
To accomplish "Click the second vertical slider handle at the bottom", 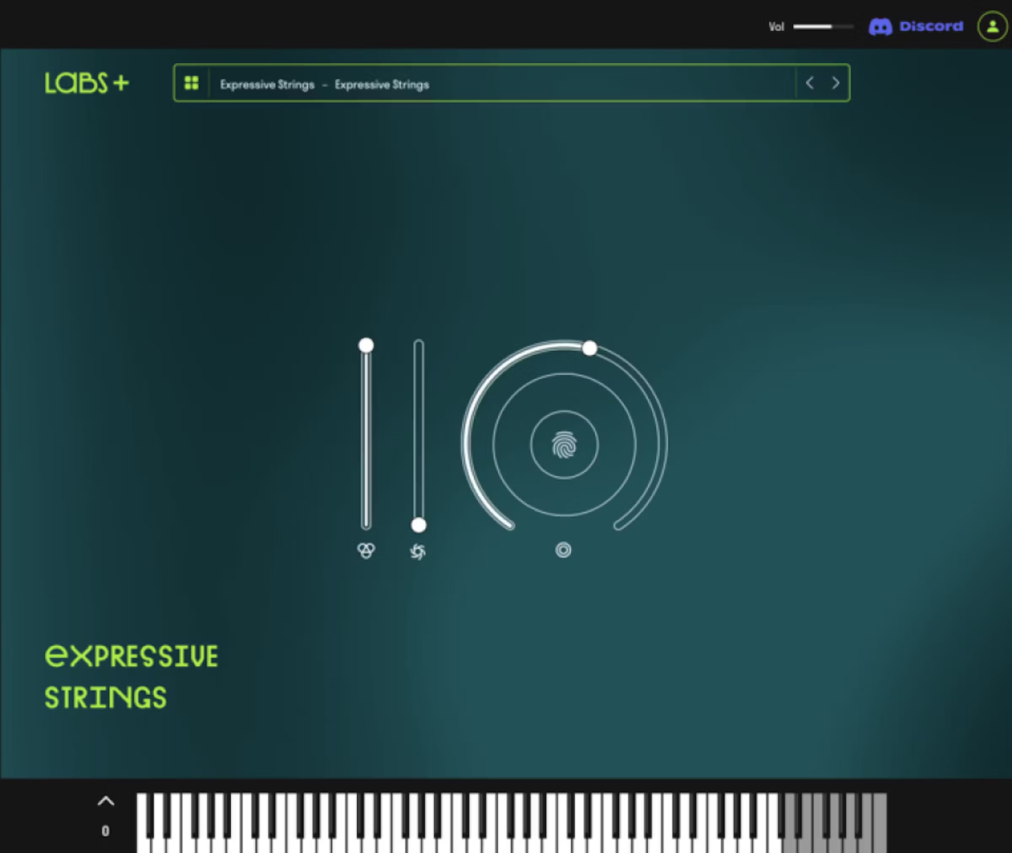I will pyautogui.click(x=419, y=525).
